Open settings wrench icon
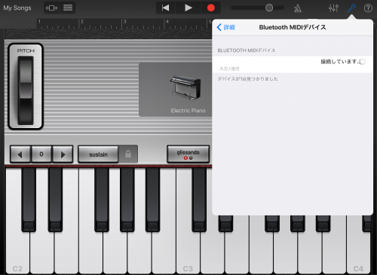Screen dimensions: 377x275 [351, 8]
